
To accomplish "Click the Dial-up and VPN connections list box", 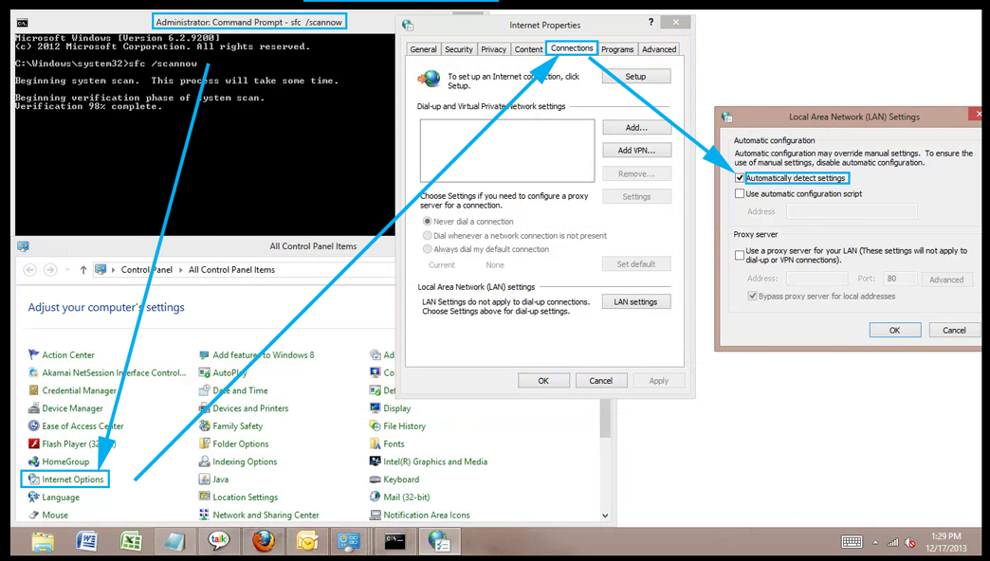I will (x=507, y=151).
